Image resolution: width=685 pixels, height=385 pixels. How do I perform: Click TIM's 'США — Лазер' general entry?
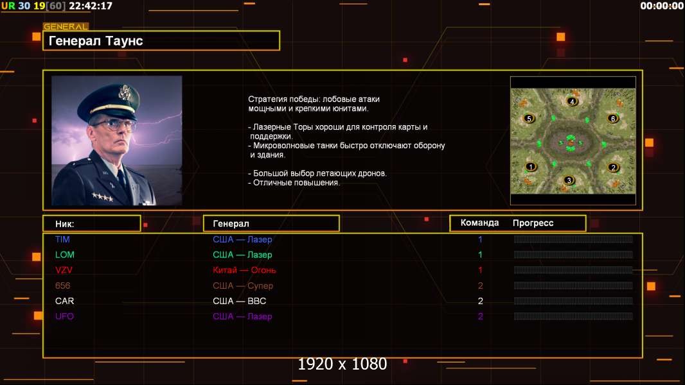tap(242, 239)
